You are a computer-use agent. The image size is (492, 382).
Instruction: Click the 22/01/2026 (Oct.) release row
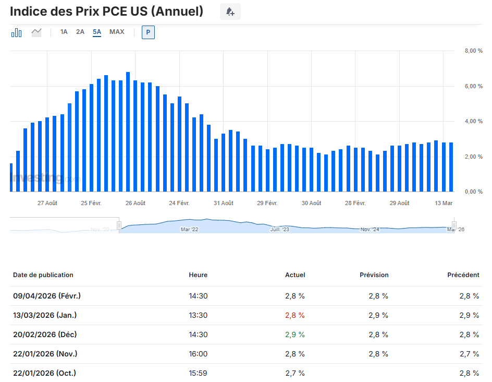[44, 373]
